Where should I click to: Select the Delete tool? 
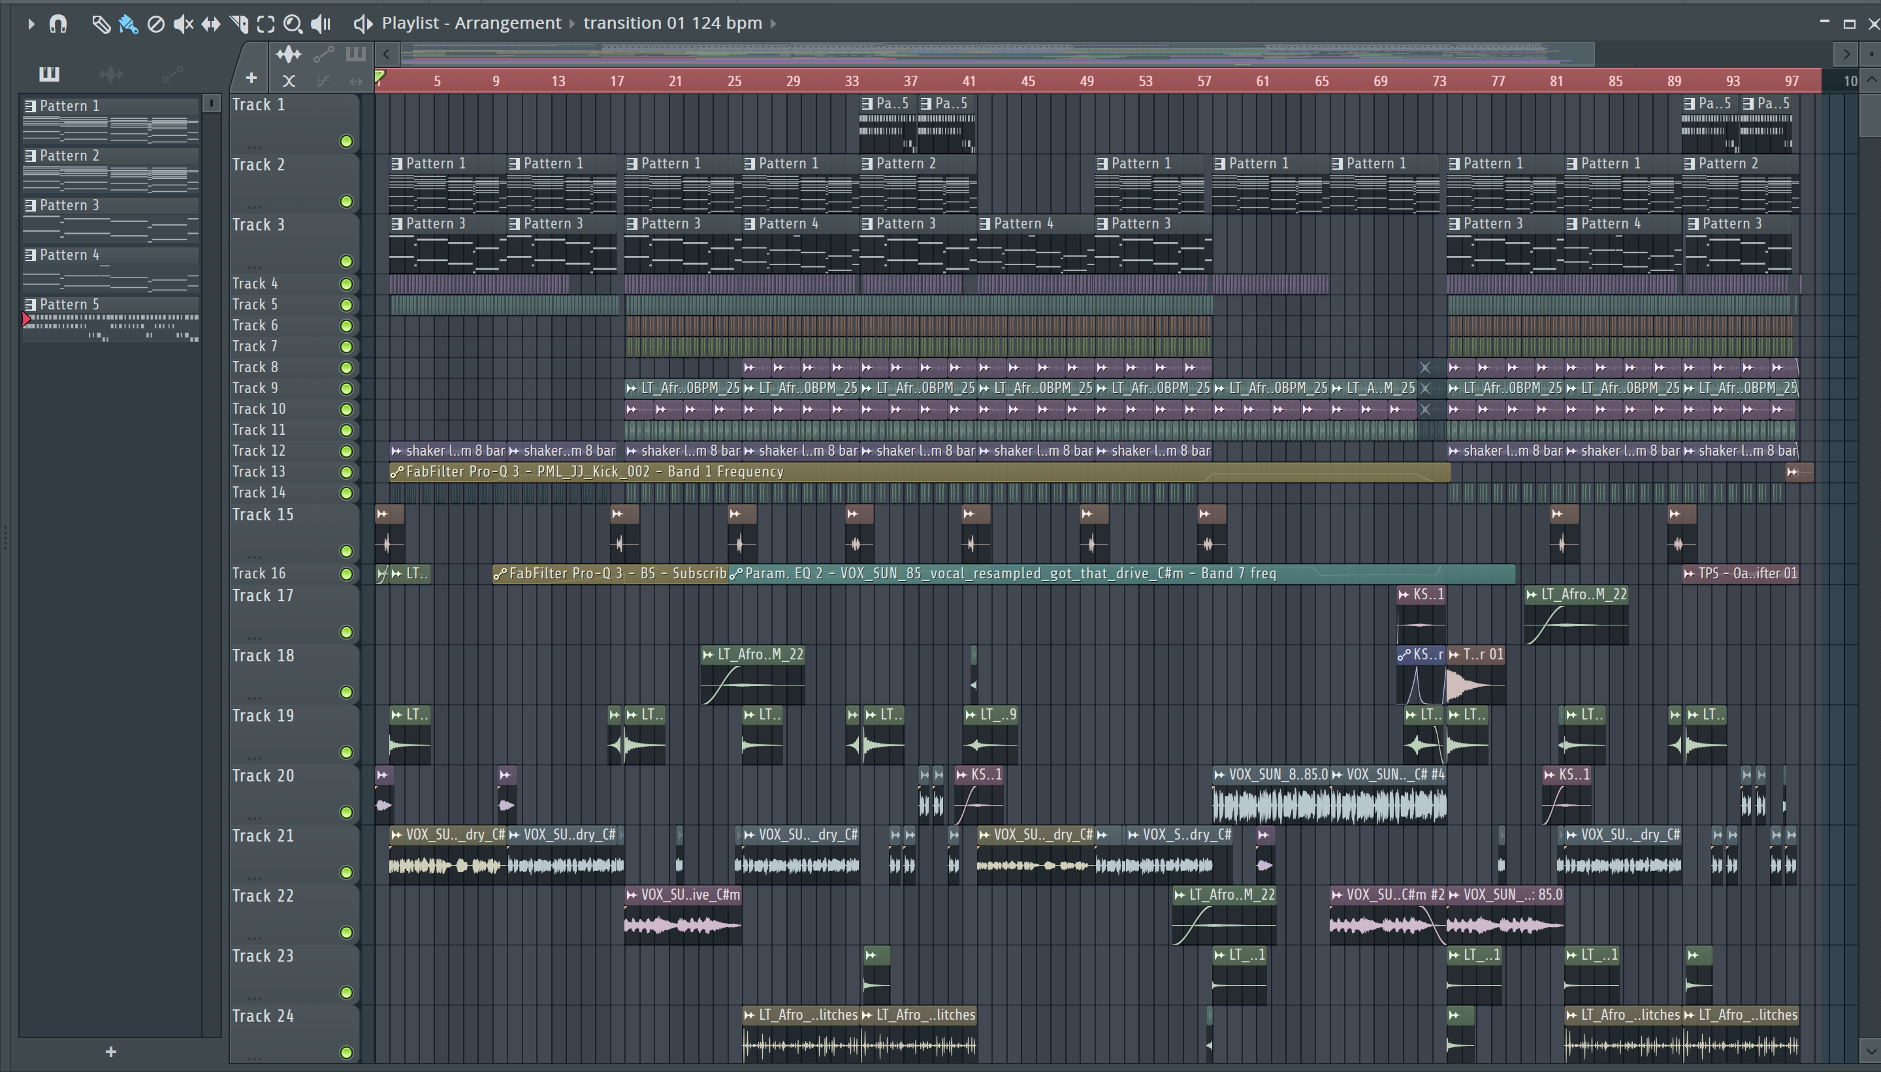155,24
